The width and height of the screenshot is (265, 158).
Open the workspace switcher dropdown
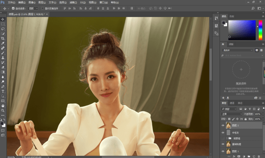[x=260, y=8]
